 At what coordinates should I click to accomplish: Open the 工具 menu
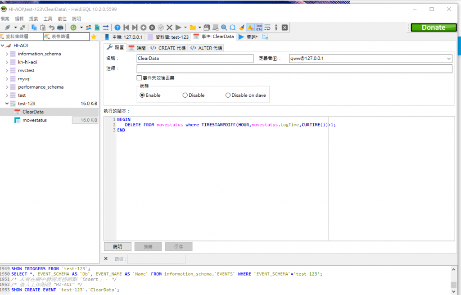[48, 18]
